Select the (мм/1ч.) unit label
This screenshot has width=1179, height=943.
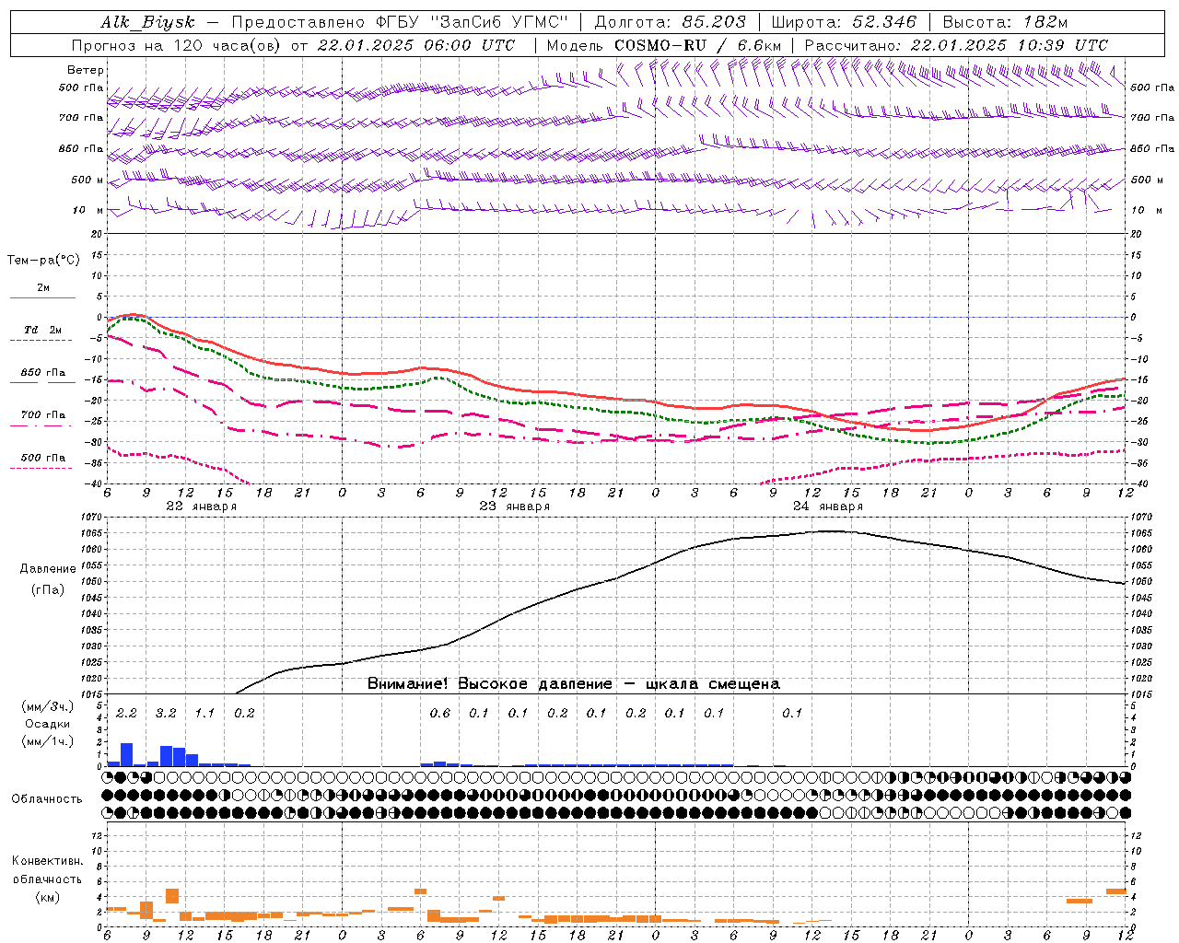(x=46, y=742)
